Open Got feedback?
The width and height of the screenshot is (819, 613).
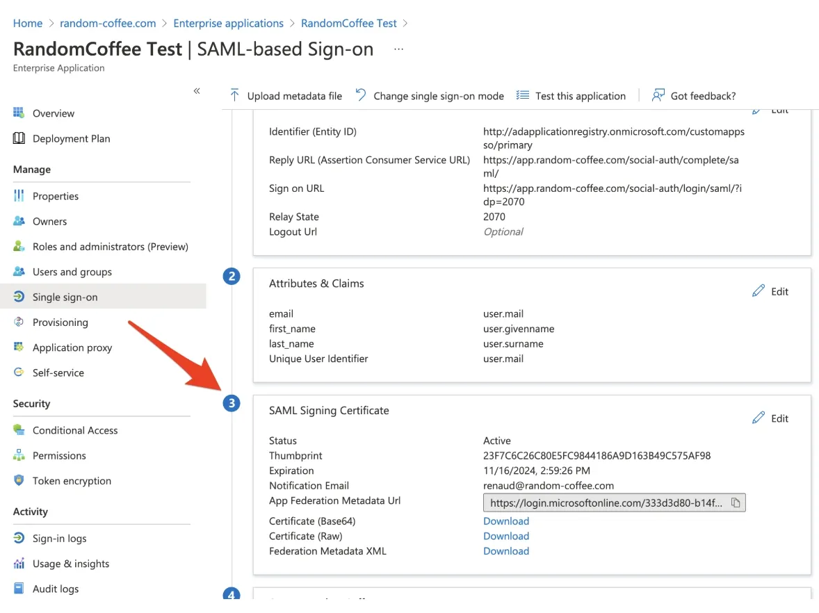[694, 96]
